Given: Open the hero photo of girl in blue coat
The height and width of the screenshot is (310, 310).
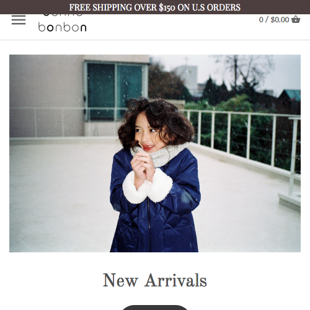Looking at the screenshot, I should (x=155, y=153).
